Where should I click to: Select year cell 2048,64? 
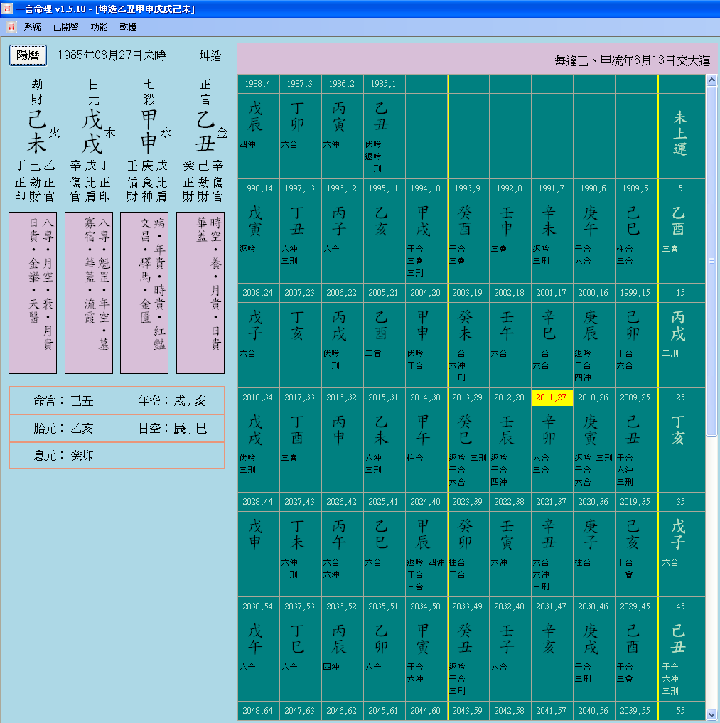click(x=258, y=710)
